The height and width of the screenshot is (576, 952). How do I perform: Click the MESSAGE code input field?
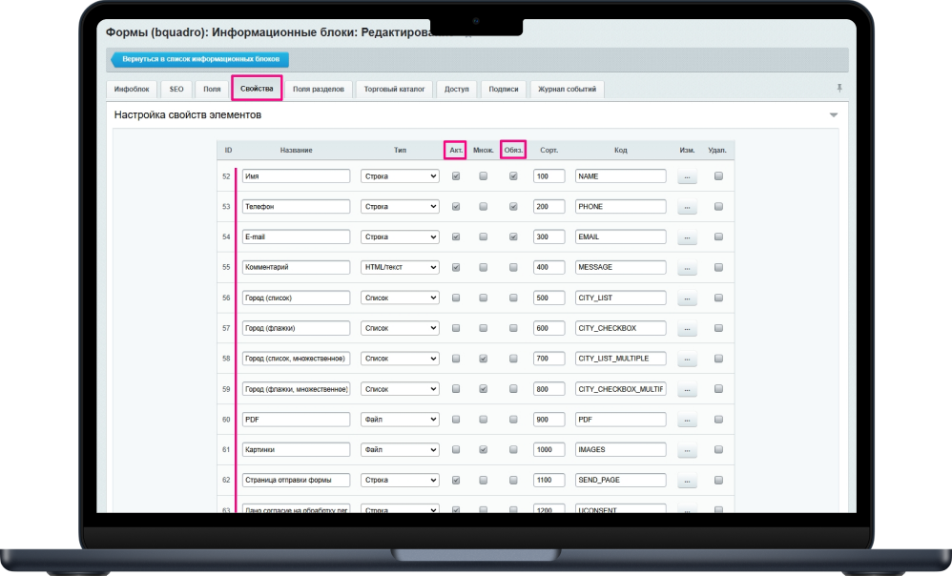pyautogui.click(x=620, y=267)
